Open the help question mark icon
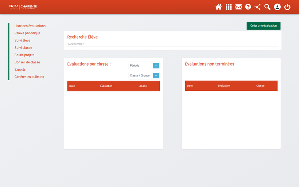This screenshot has height=187, width=299. (x=248, y=7)
